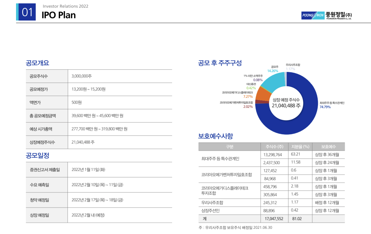
Task: Select the 2022년 2월 내 (예정) value
Action: 88,215
